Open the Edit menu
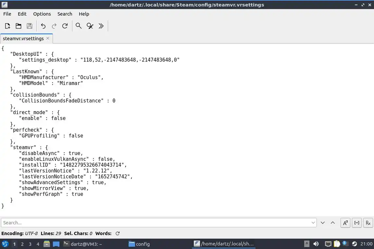Screen dimensions: 374x249 22,14
